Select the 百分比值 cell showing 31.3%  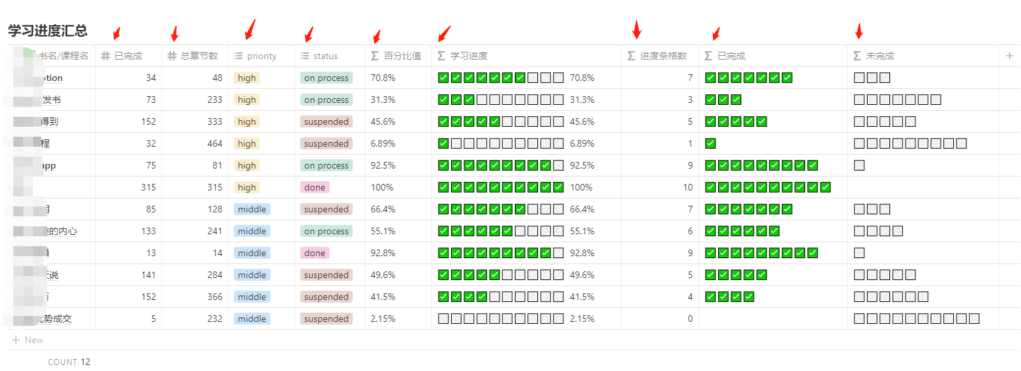click(x=398, y=100)
